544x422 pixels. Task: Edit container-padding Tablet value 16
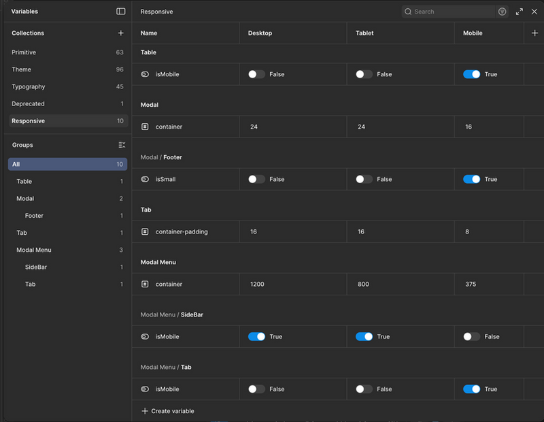click(x=401, y=231)
